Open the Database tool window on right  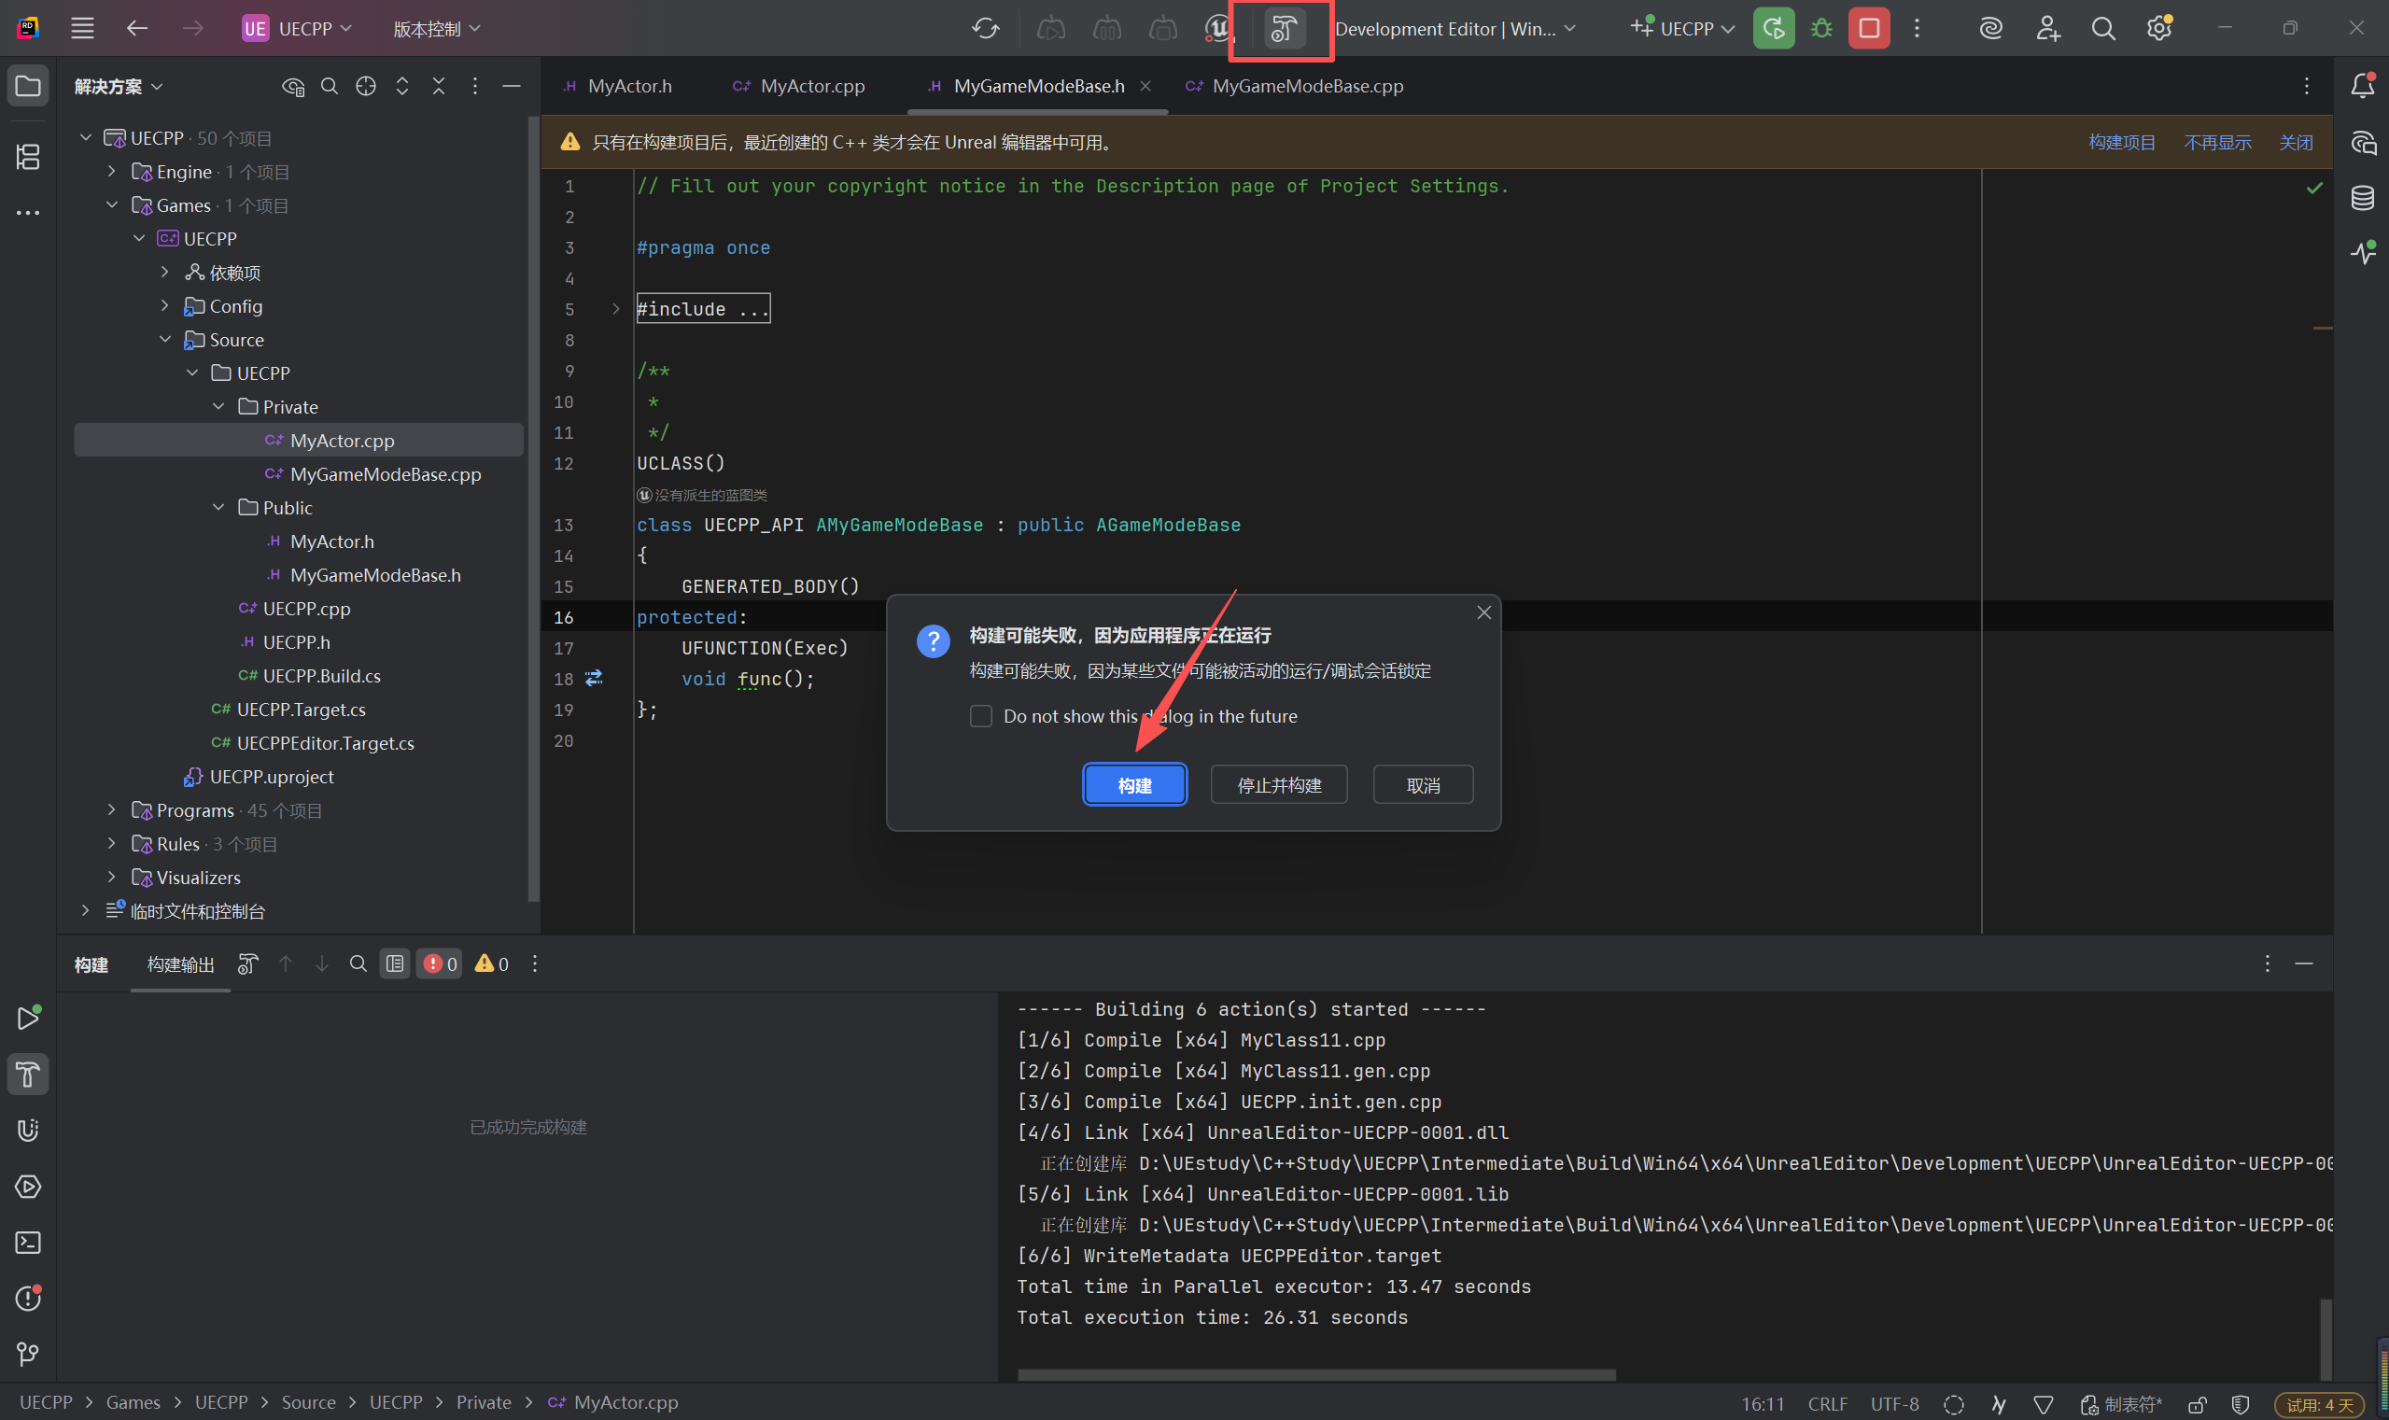(x=2361, y=198)
